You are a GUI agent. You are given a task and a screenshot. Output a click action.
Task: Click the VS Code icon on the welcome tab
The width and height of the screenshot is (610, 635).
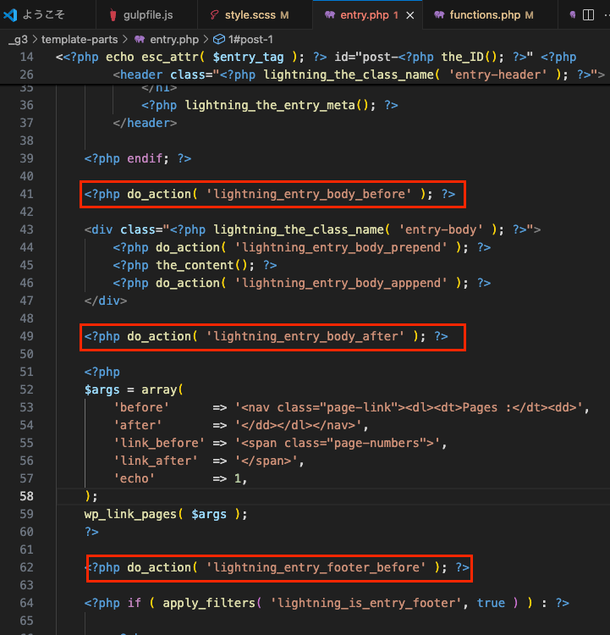point(11,15)
